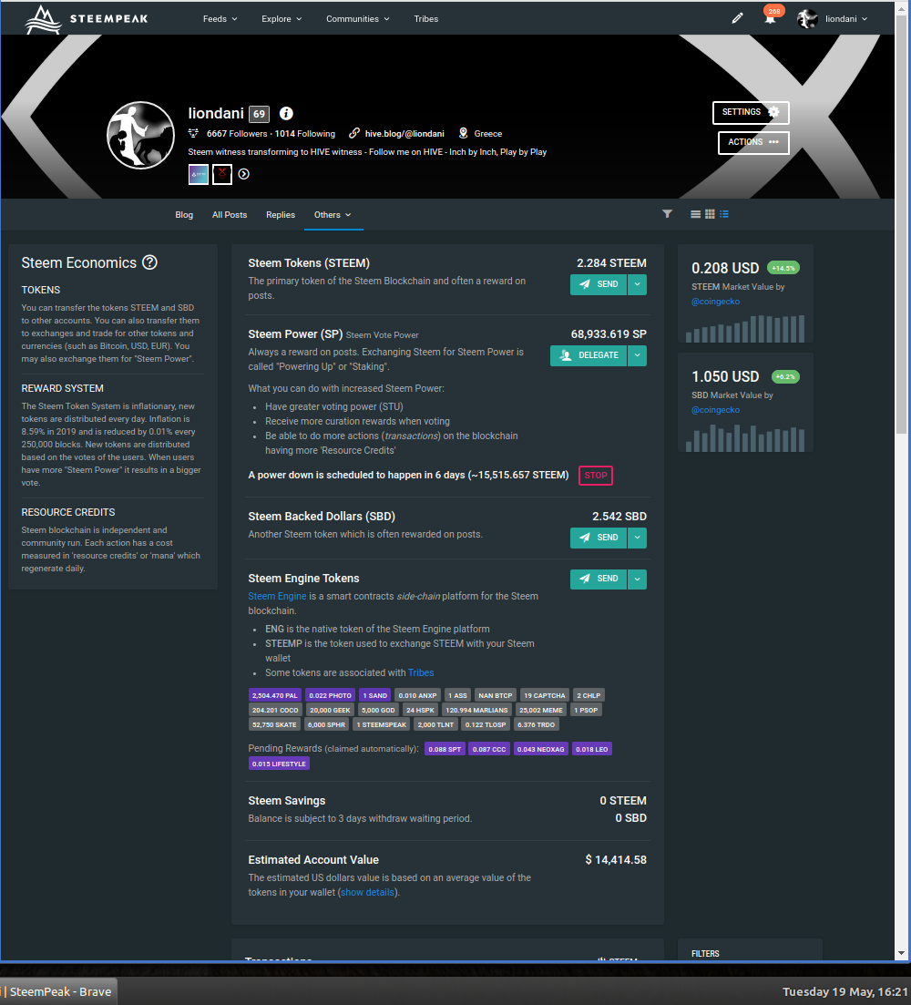Open the show details link
This screenshot has width=911, height=1005.
(x=368, y=892)
